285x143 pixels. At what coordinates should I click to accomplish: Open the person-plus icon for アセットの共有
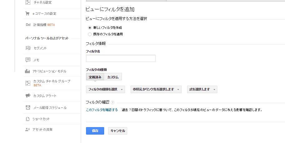click(27, 129)
